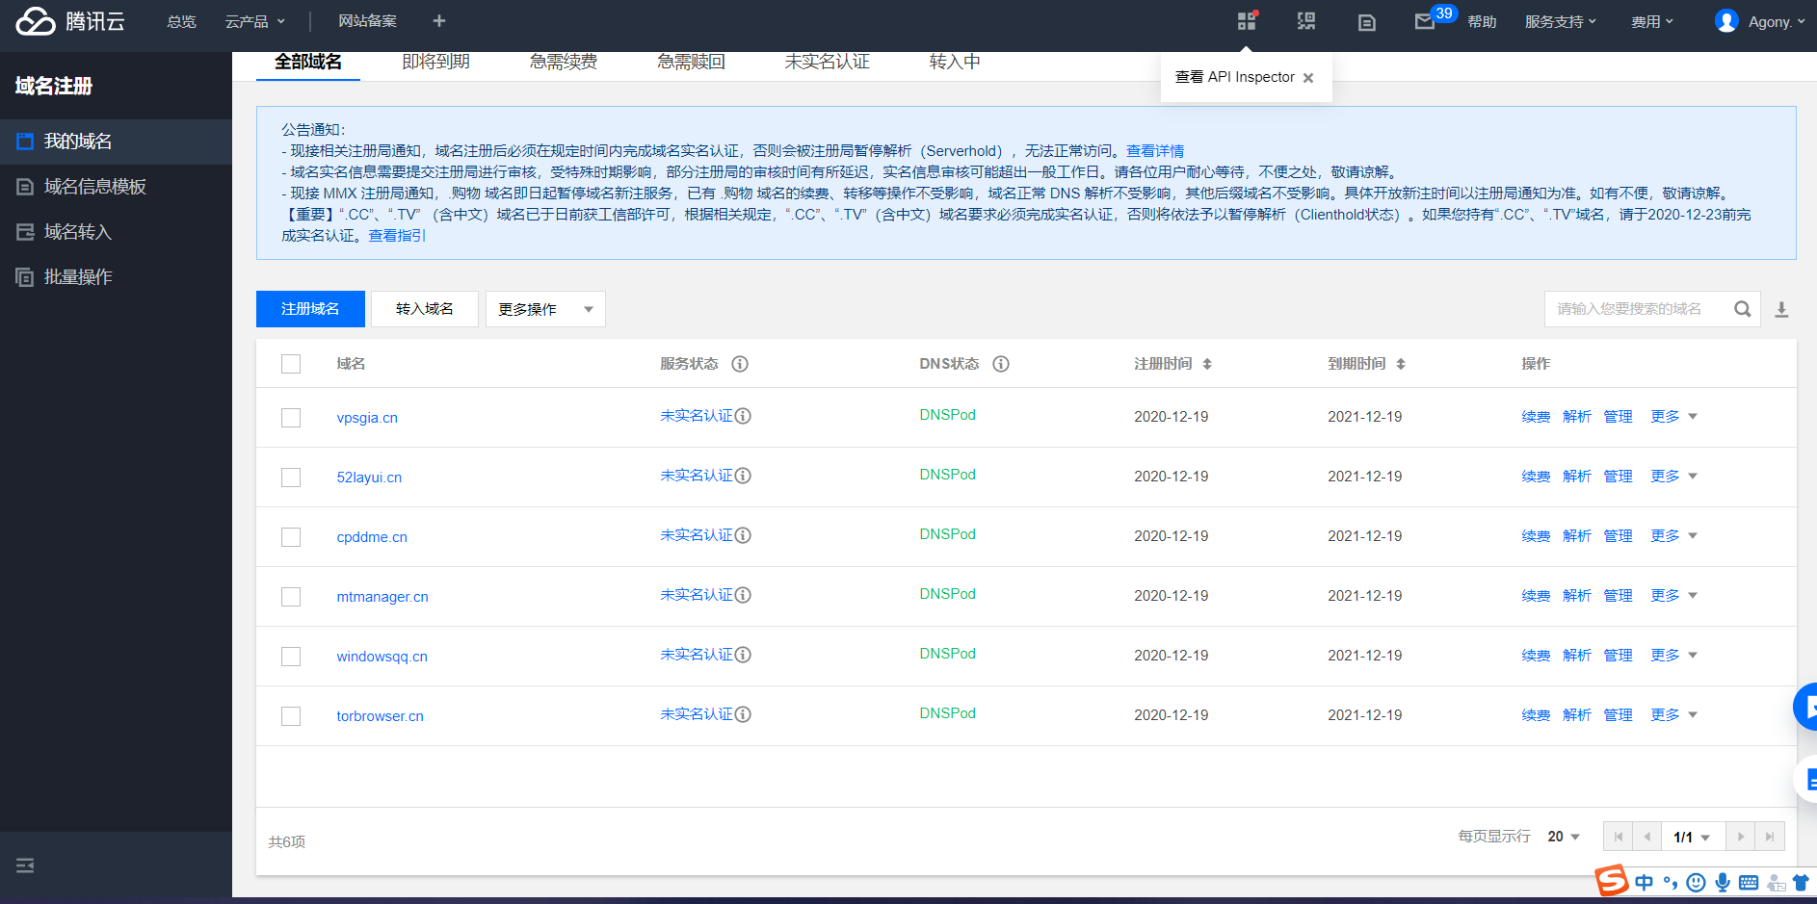This screenshot has height=904, width=1817.
Task: Click the 注册域名 button
Action: pos(310,309)
